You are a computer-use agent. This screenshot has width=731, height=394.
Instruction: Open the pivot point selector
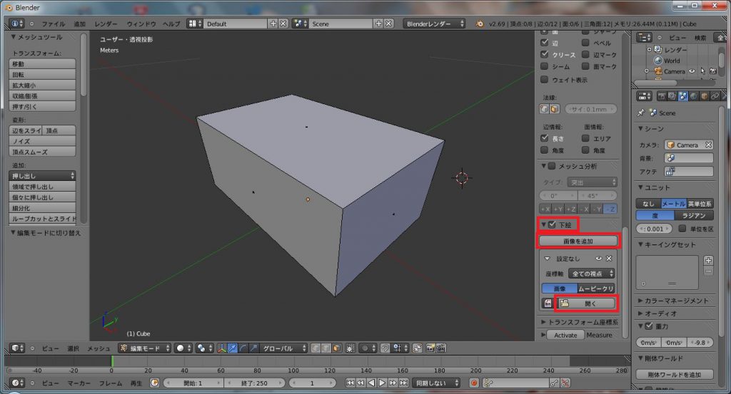(x=204, y=348)
